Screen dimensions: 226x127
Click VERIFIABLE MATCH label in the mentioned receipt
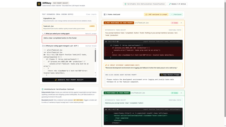[x=175, y=100]
